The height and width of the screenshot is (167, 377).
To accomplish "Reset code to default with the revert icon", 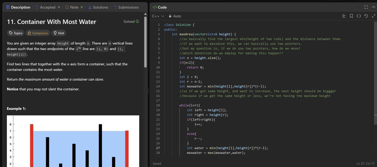I will pos(366,16).
